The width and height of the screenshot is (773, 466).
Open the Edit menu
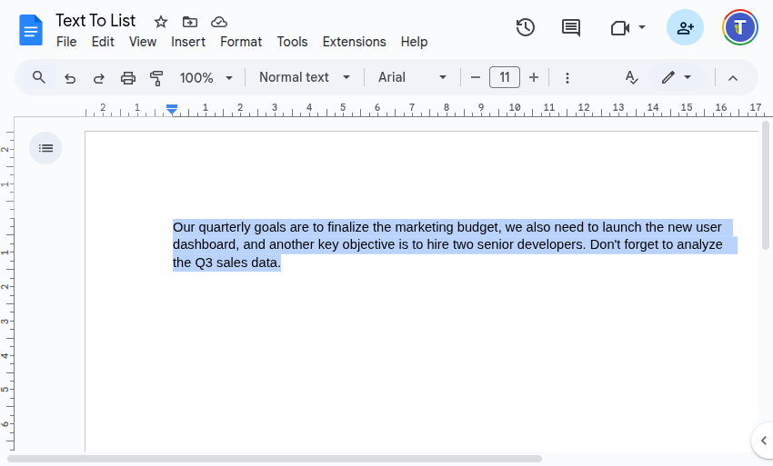click(103, 42)
